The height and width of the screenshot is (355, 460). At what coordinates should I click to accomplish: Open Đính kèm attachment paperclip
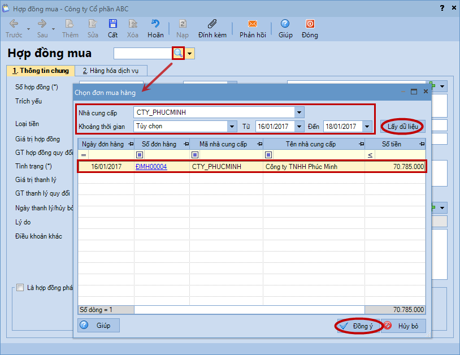coord(212,24)
